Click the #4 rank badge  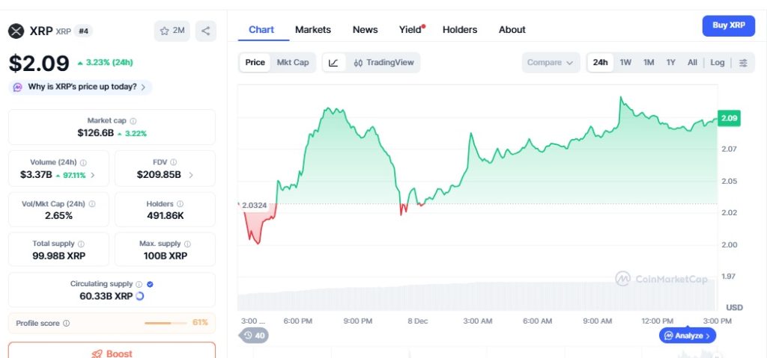pos(84,31)
